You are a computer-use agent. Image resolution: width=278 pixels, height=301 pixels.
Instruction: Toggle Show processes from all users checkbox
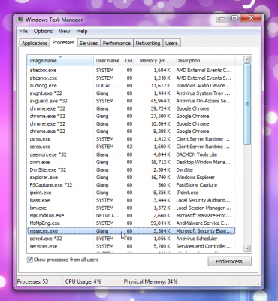[x=30, y=260]
